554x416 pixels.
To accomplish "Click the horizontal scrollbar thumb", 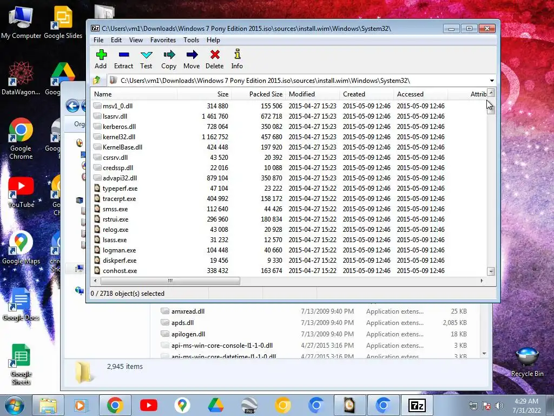I will click(x=170, y=281).
